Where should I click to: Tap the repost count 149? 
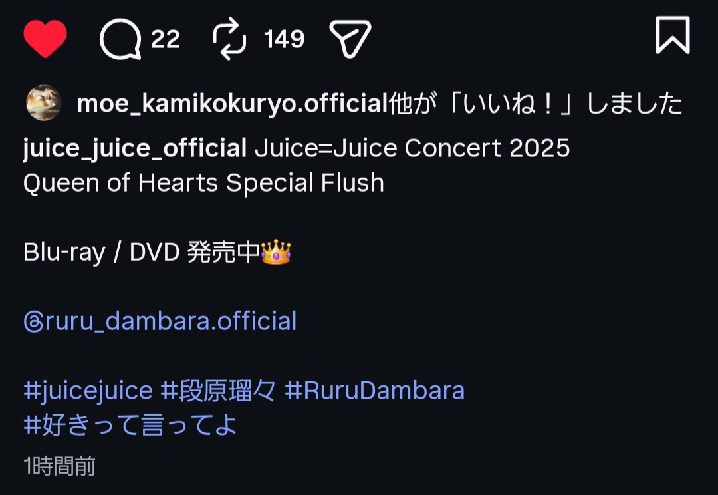point(284,39)
